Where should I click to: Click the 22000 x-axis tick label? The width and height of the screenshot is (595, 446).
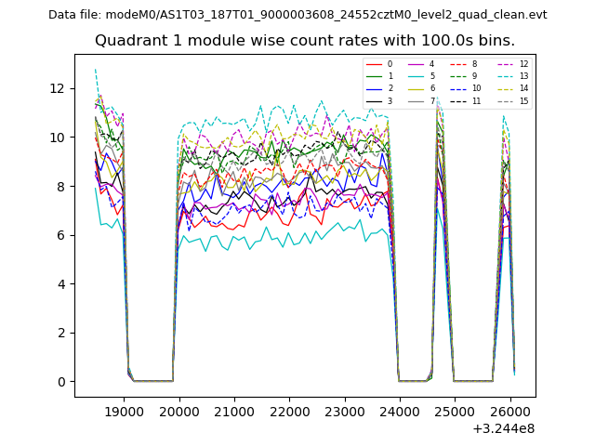[x=289, y=411]
